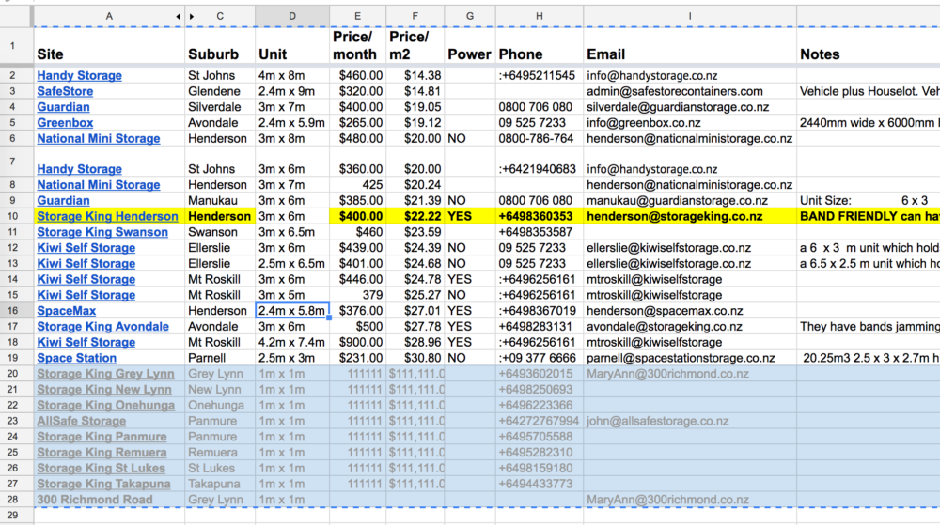Open the National Mini Storage link in row 6

click(99, 138)
